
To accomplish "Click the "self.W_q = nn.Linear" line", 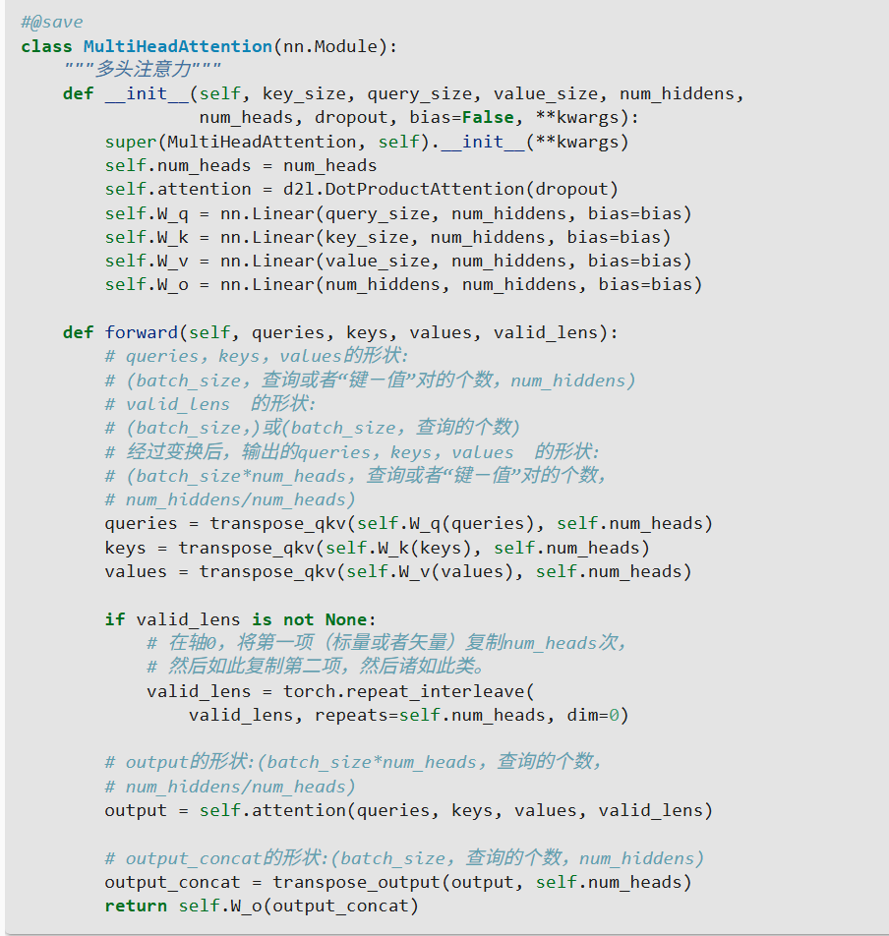I will pos(398,213).
